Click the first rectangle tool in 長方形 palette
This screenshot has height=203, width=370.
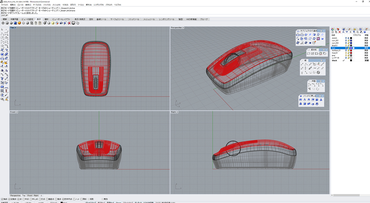[x=309, y=53]
